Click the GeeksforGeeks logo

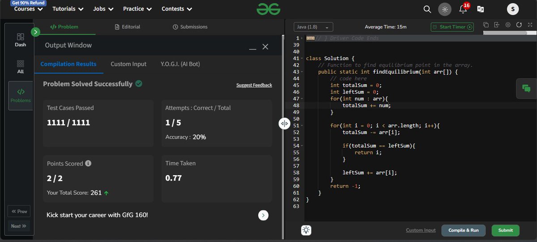(x=268, y=9)
